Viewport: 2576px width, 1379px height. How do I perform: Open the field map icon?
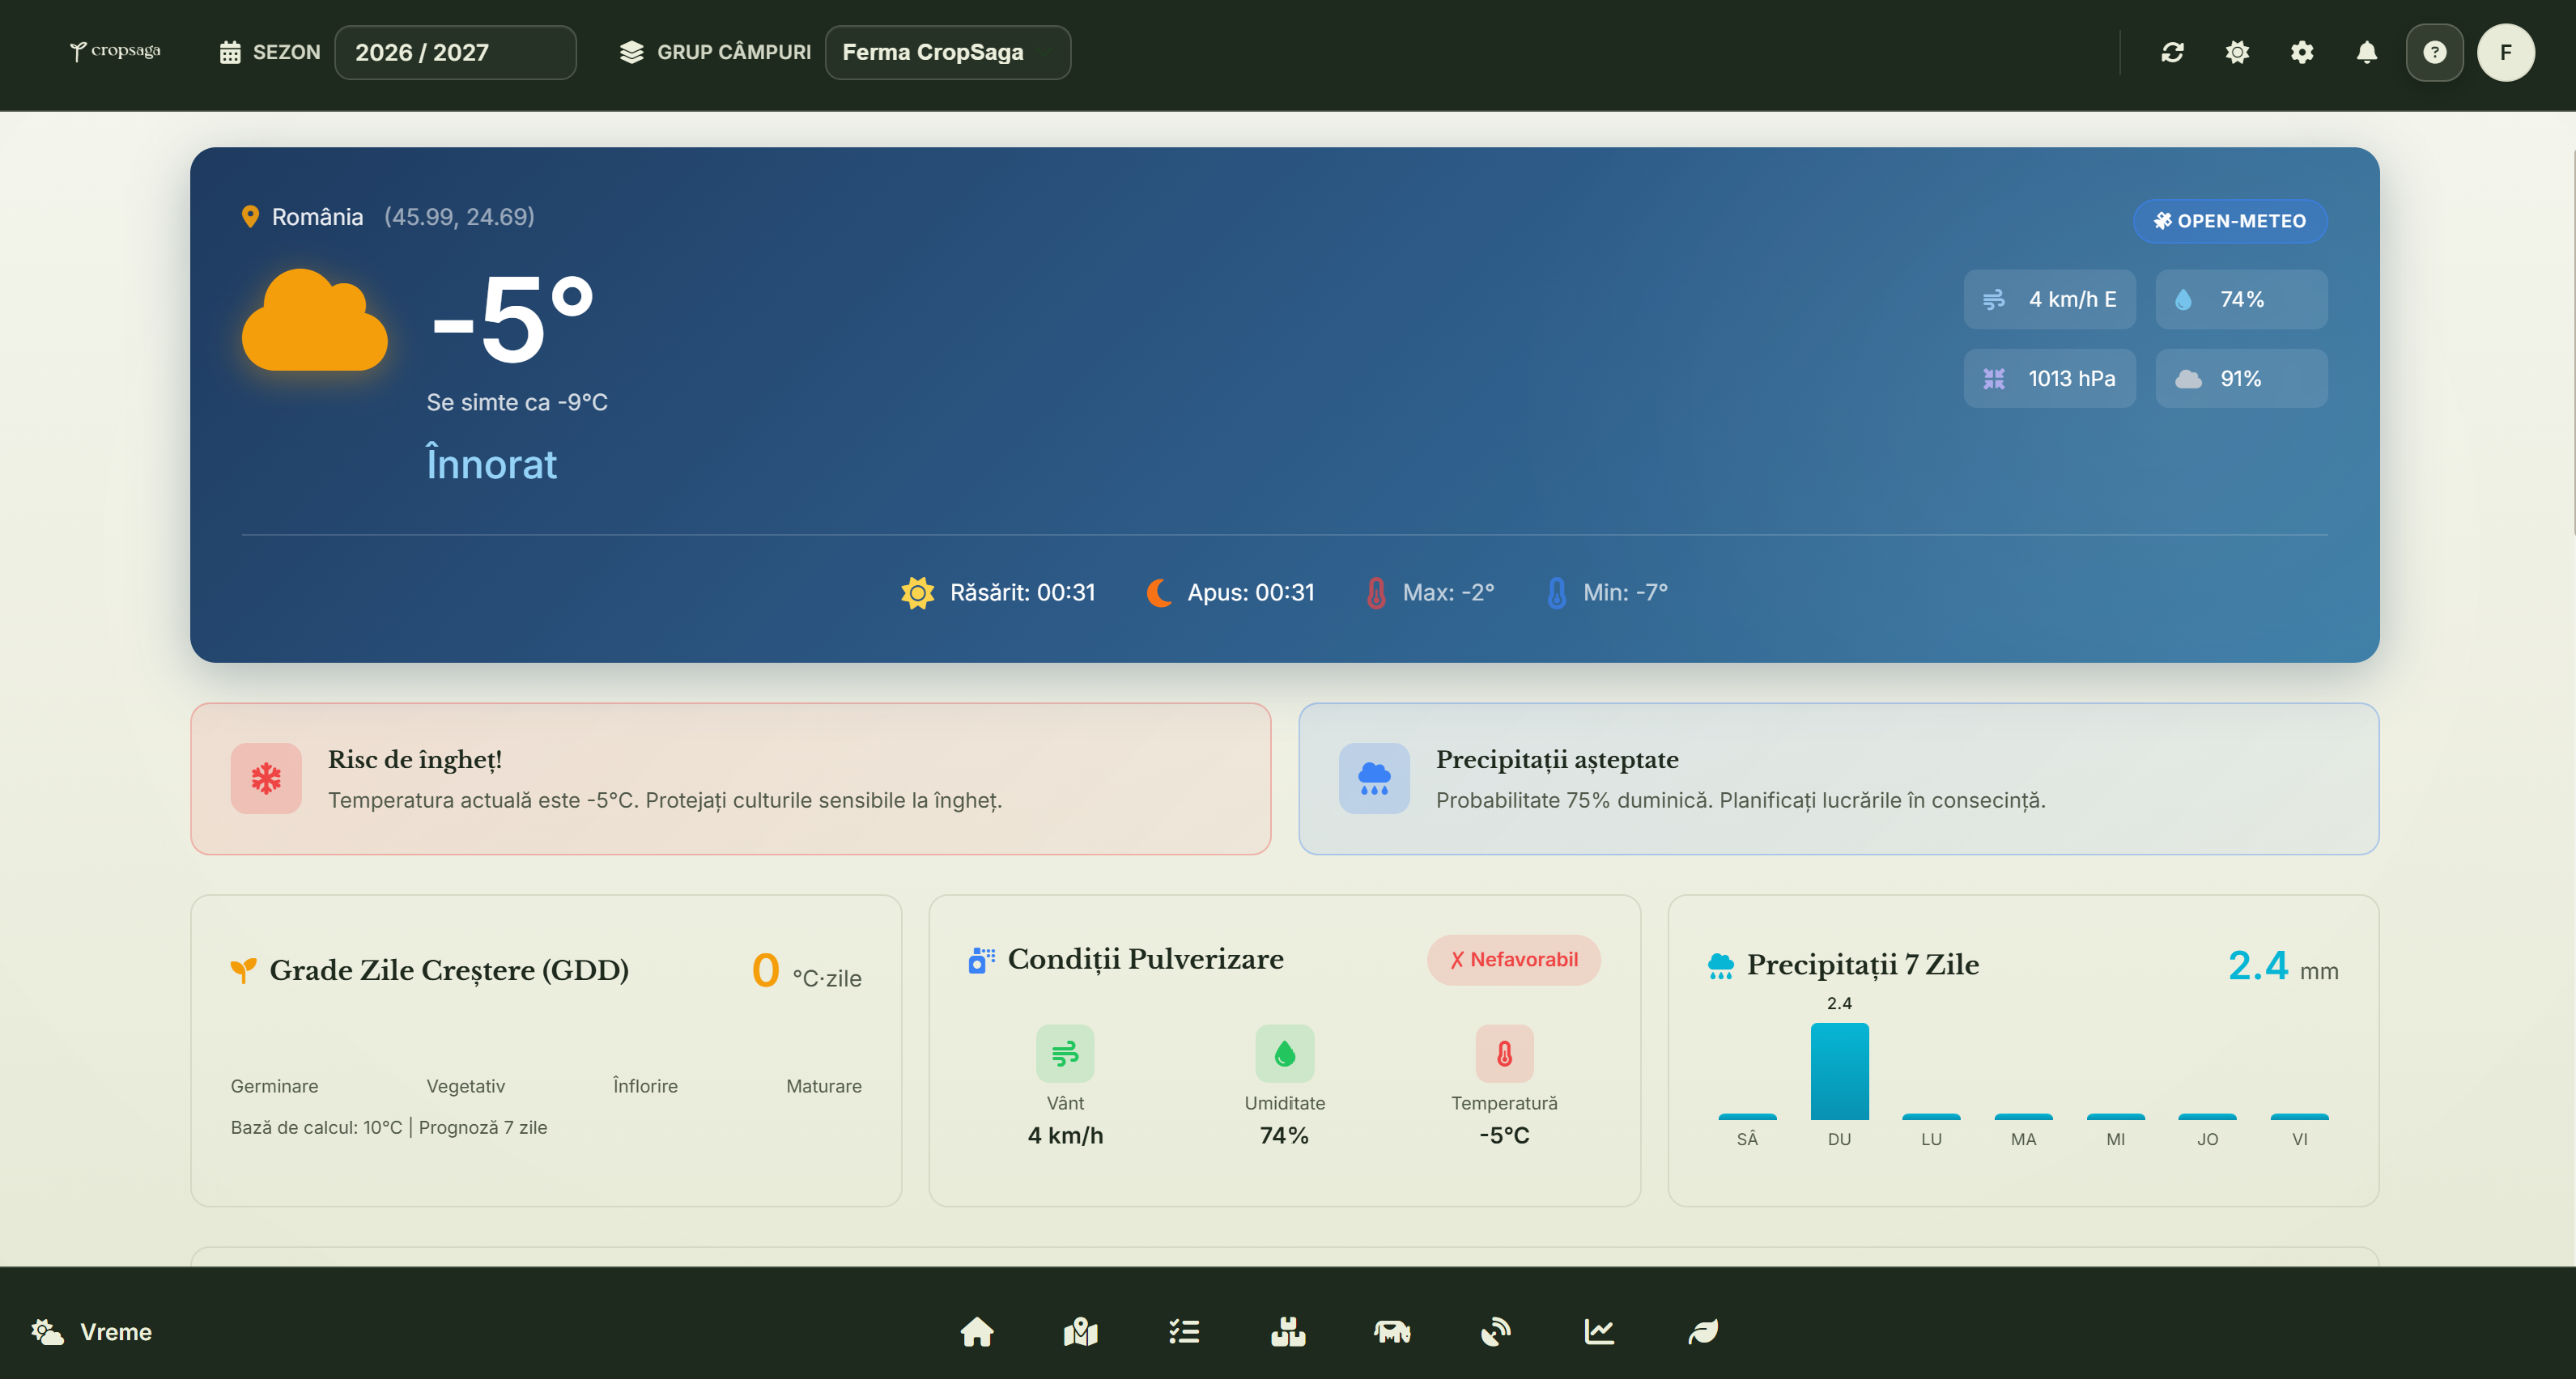pos(1081,1331)
